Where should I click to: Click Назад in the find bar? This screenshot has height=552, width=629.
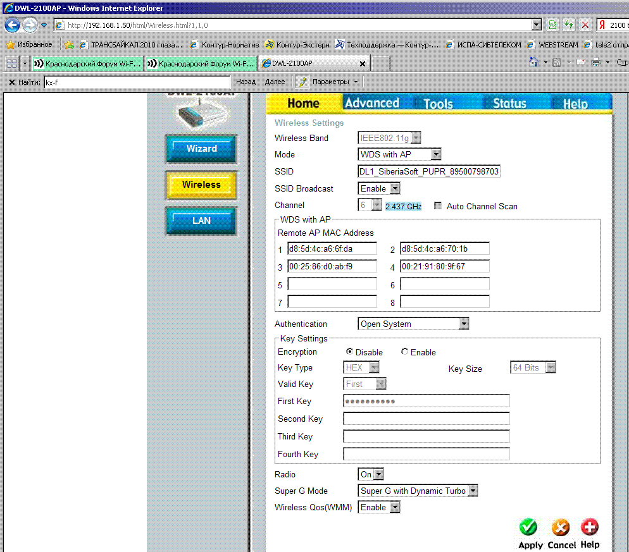click(x=246, y=82)
